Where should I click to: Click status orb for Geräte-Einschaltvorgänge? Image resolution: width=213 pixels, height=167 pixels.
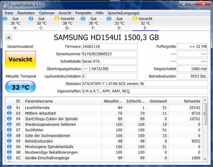pos(9,158)
